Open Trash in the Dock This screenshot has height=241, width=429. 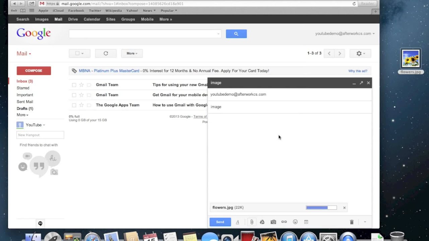[x=397, y=237]
